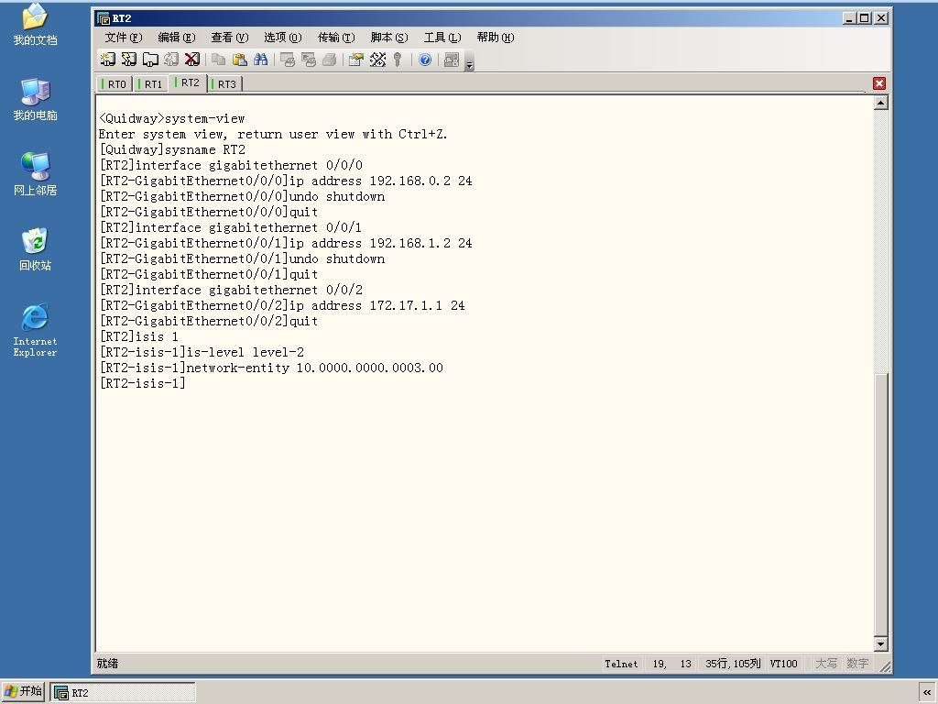Open the 文件(F) menu
938x704 pixels.
click(124, 37)
